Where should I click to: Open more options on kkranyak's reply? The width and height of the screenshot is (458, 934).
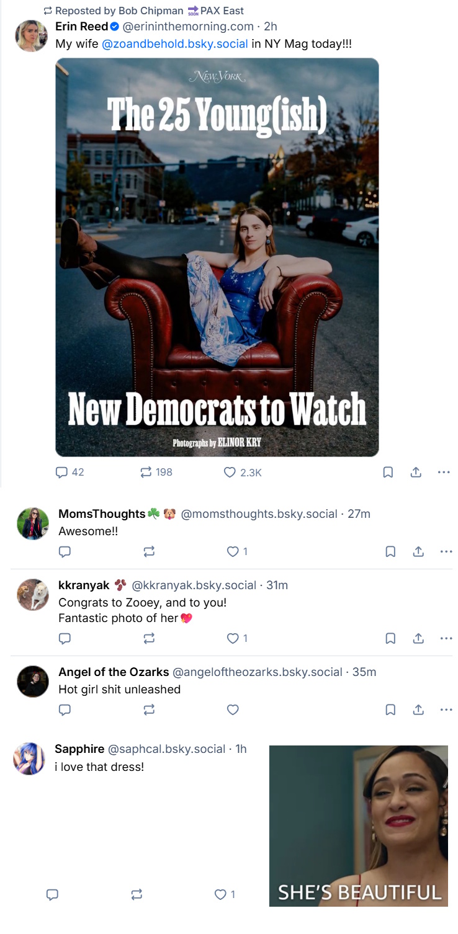446,638
